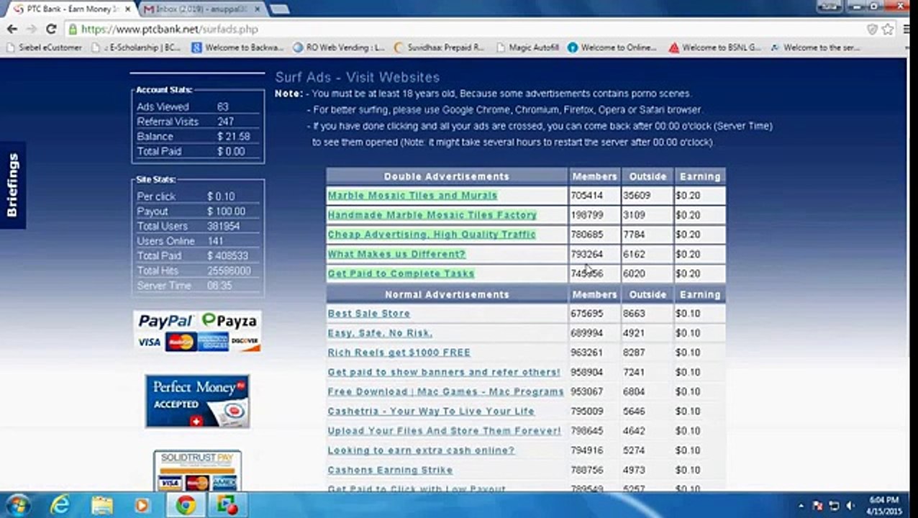918x518 pixels.
Task: Open Cheap Advertising, High Quality Traffic ad
Action: pos(431,234)
